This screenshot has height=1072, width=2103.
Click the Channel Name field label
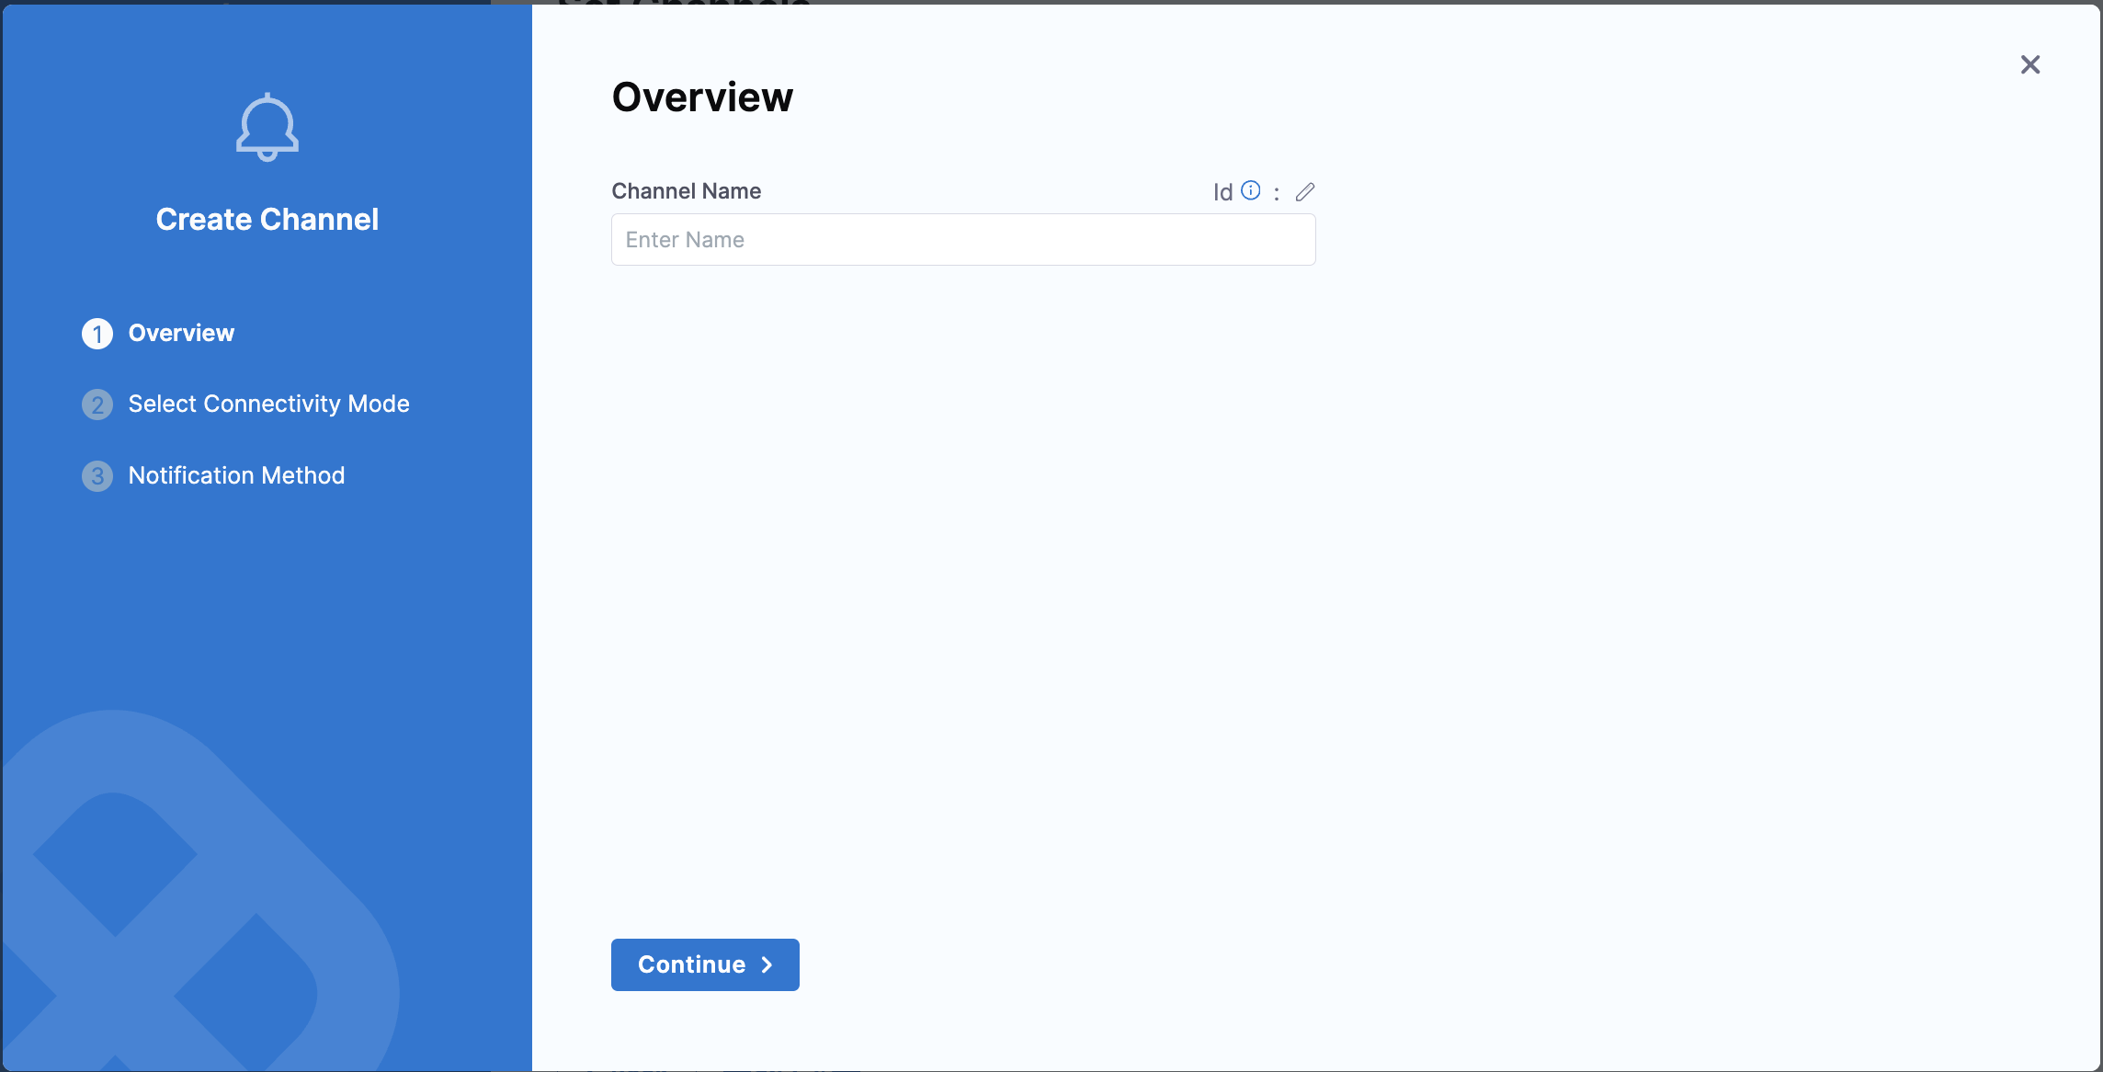click(686, 191)
